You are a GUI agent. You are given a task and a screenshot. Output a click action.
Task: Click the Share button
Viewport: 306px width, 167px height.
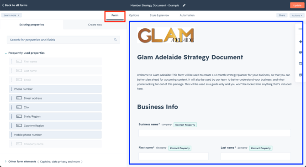(x=282, y=15)
